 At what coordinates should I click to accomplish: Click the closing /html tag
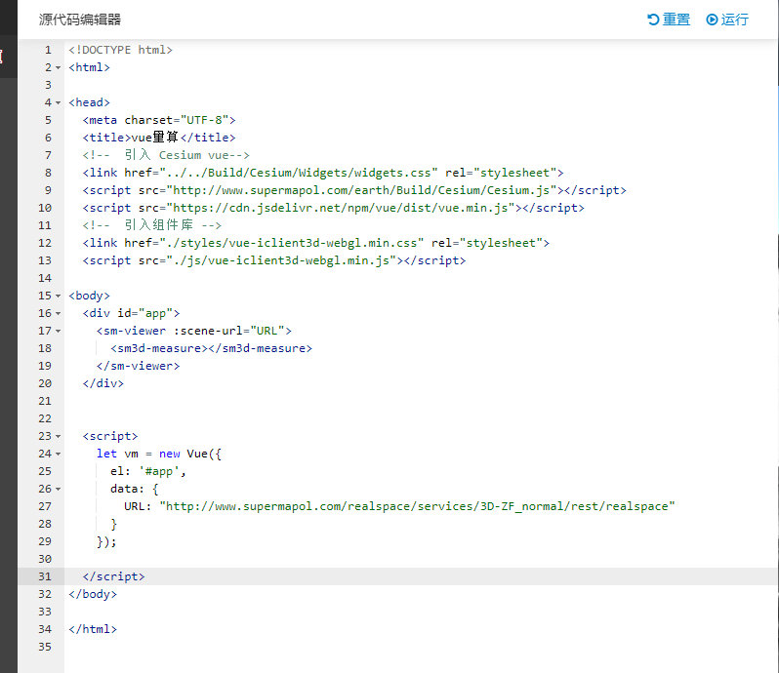click(x=93, y=629)
